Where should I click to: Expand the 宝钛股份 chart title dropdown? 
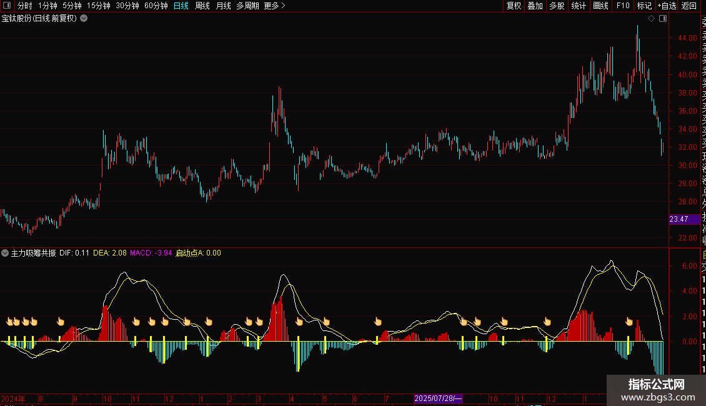(84, 19)
